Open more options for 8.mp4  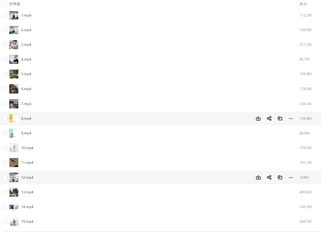pos(291,118)
